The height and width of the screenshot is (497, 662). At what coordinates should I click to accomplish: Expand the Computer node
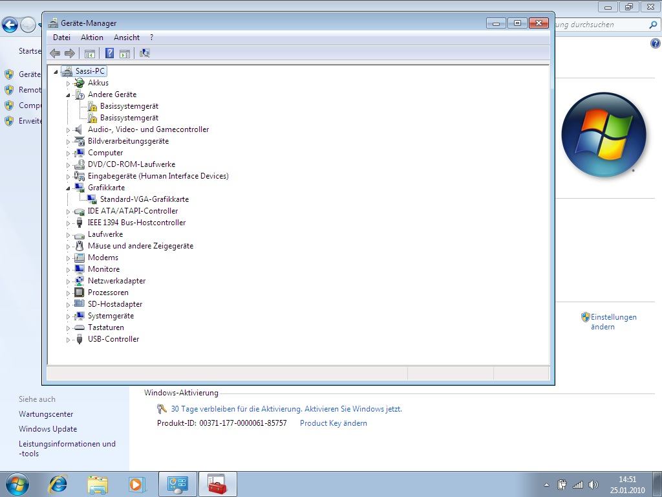tap(68, 153)
